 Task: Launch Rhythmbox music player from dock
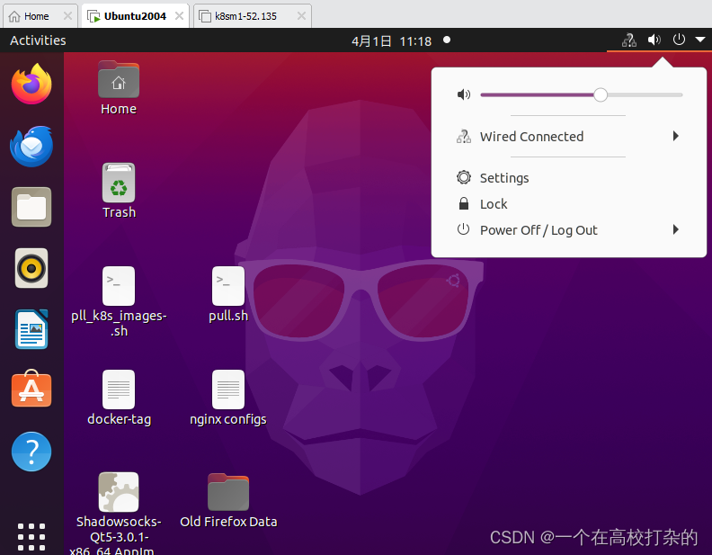[31, 268]
